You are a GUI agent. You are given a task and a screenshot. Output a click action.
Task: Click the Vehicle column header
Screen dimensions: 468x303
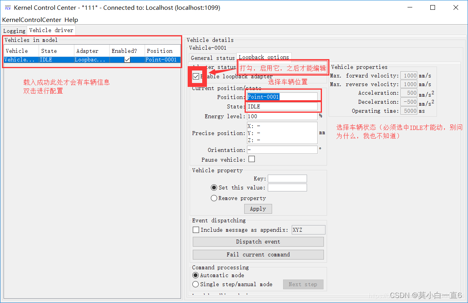point(21,51)
